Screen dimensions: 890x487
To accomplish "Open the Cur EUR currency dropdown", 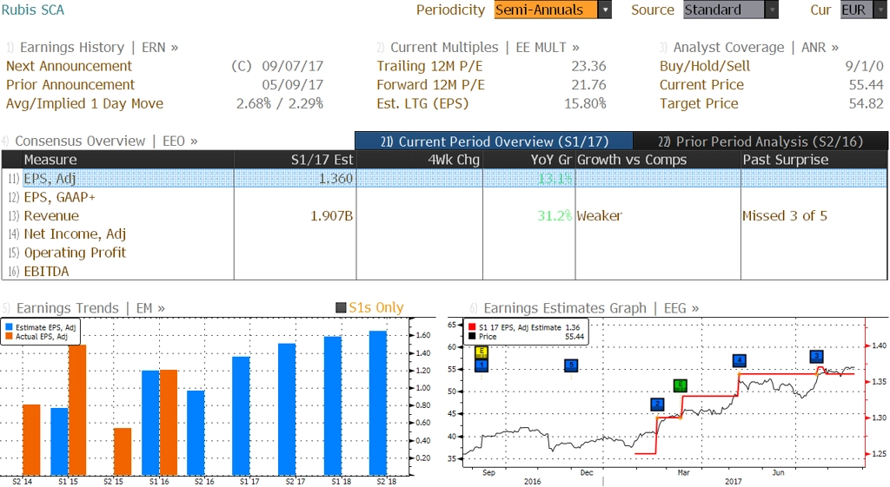I will (863, 10).
